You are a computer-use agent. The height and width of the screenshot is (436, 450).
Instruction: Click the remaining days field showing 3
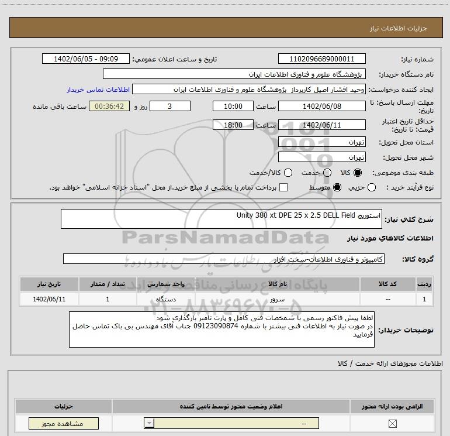pyautogui.click(x=170, y=106)
